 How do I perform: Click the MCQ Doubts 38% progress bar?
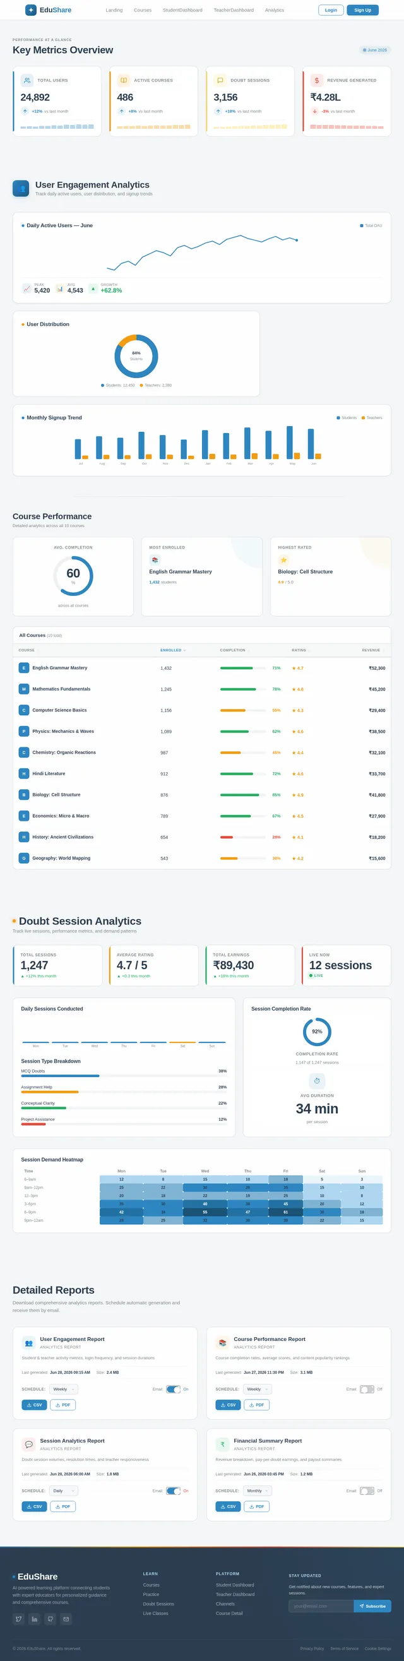pyautogui.click(x=124, y=1076)
